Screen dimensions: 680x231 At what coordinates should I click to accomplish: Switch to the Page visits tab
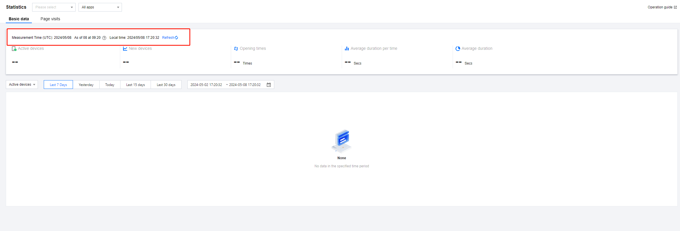[x=50, y=19]
